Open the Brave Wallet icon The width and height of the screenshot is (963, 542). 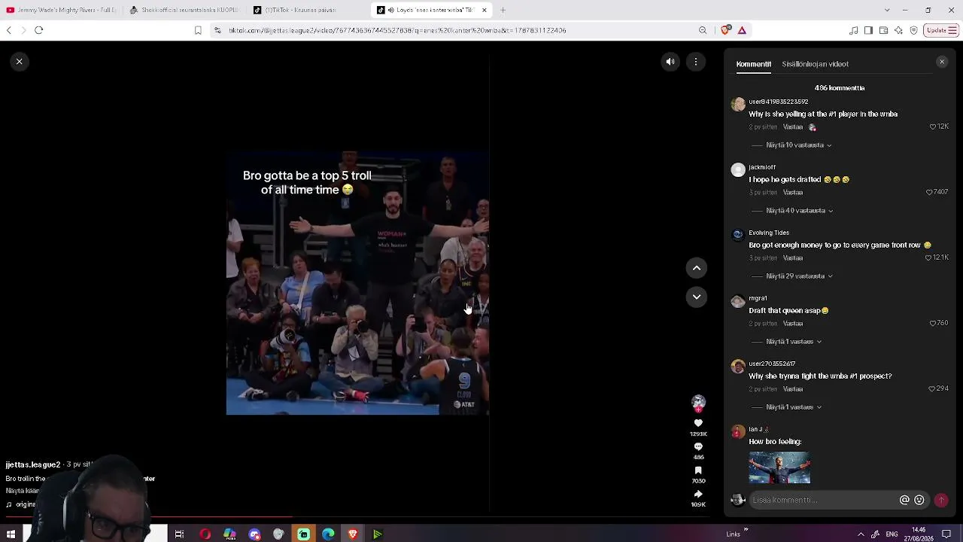click(883, 30)
